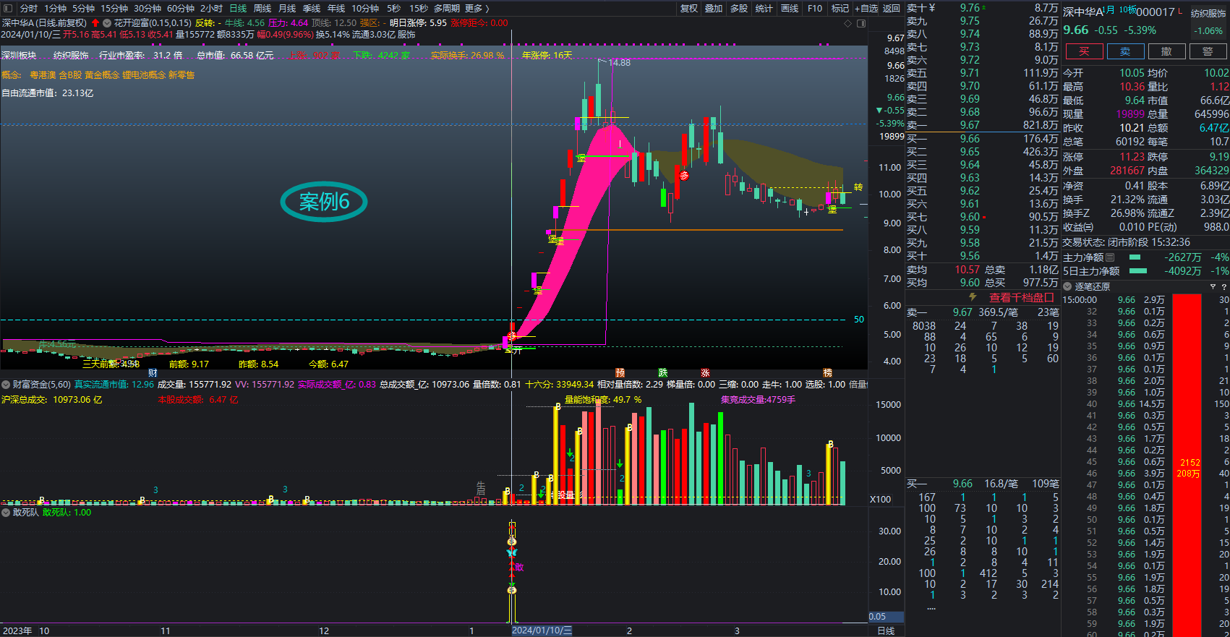Open F10 company information
The width and height of the screenshot is (1230, 637).
[815, 8]
